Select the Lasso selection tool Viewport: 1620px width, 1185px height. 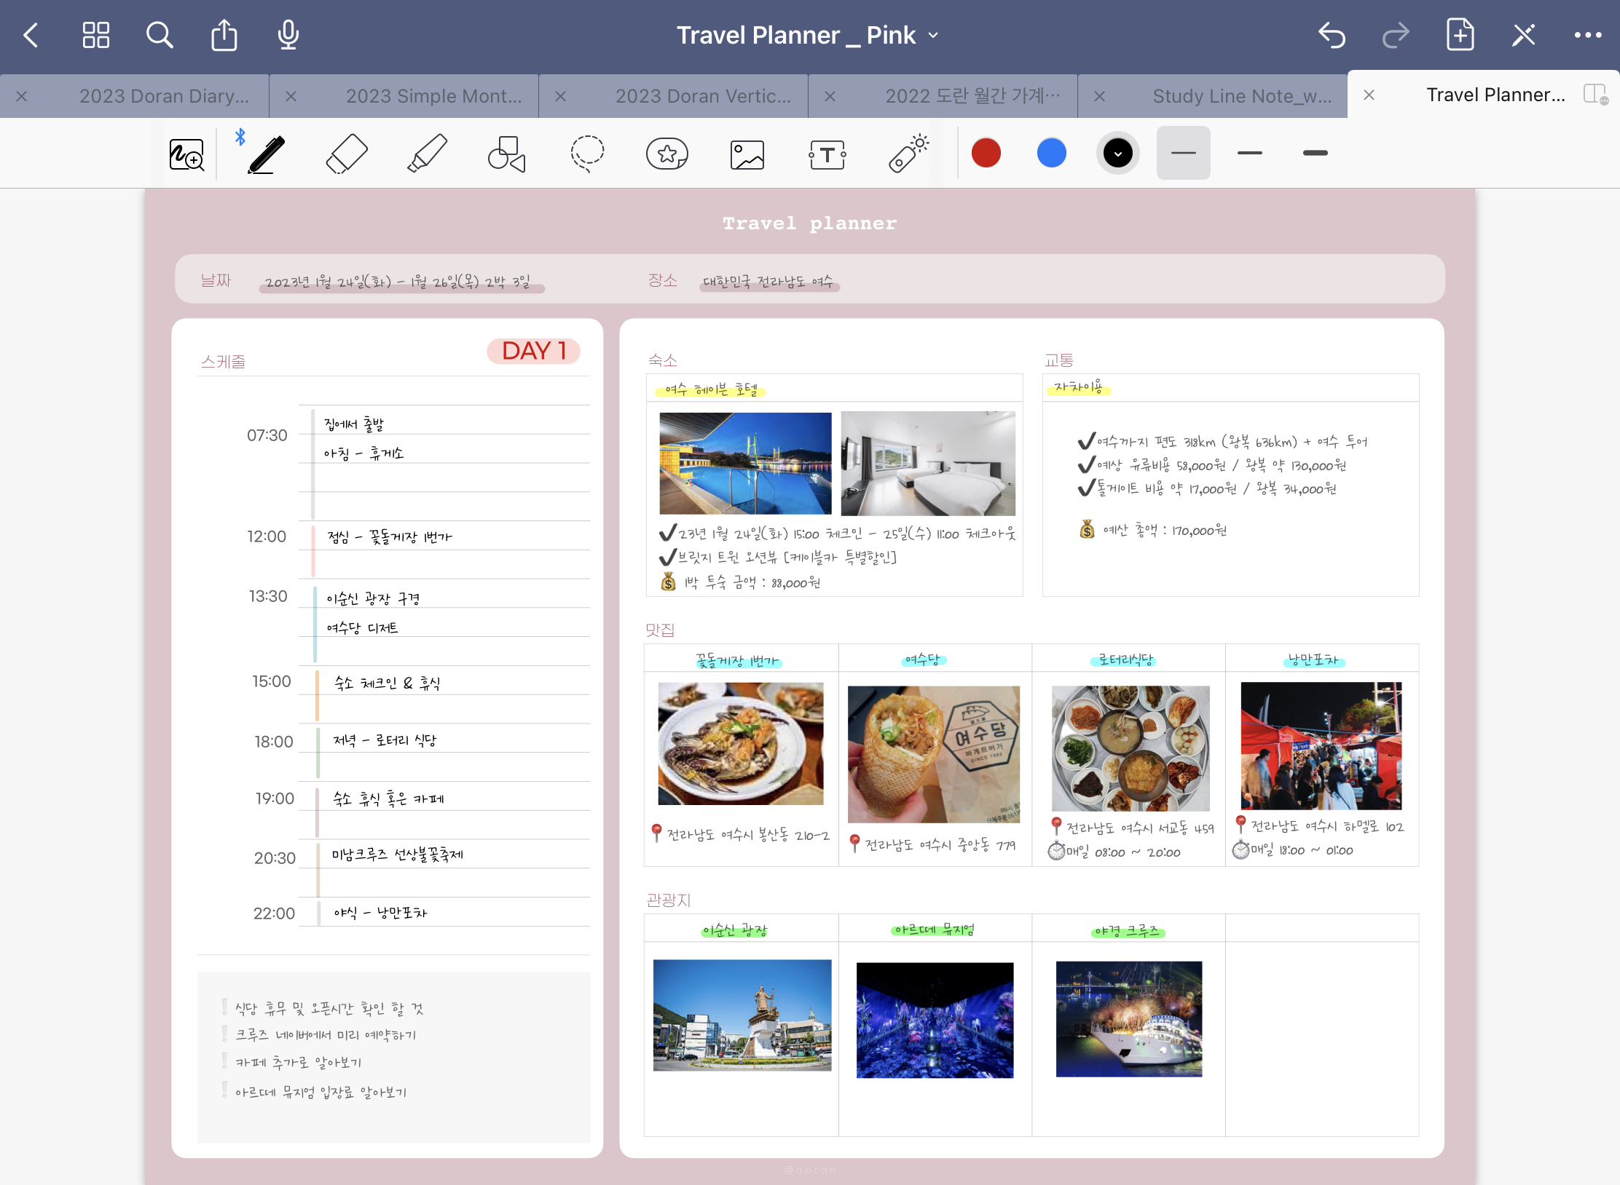(587, 154)
